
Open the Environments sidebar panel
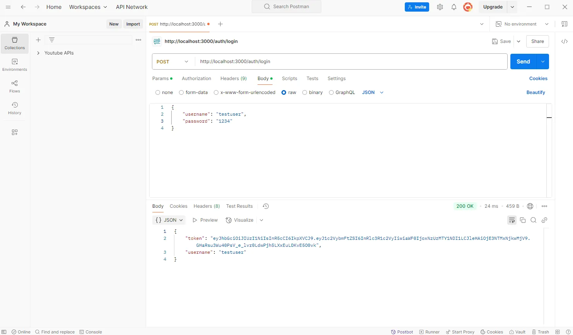tap(15, 65)
